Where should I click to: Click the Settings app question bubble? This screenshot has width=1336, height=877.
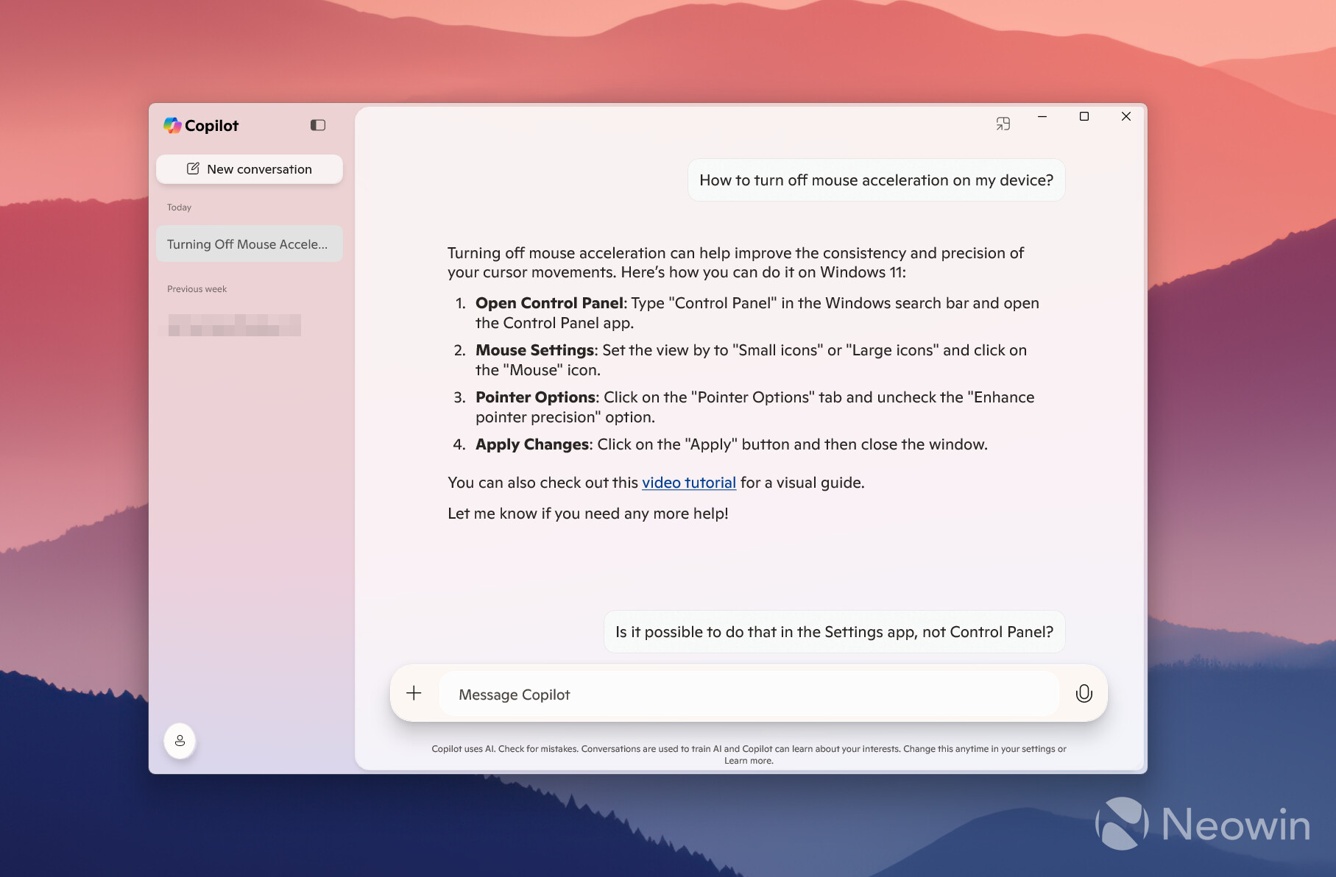[834, 632]
